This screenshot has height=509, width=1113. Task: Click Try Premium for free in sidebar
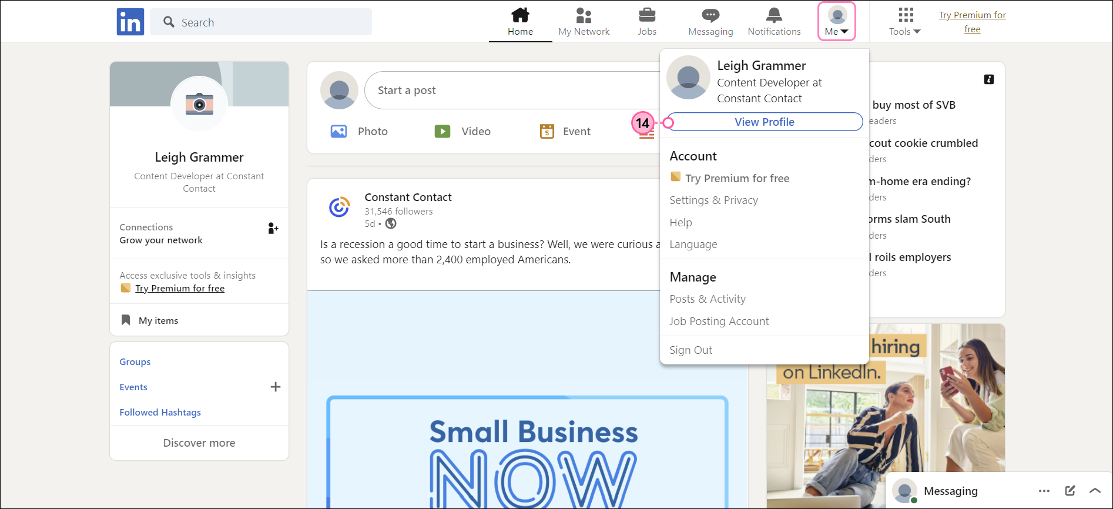180,289
